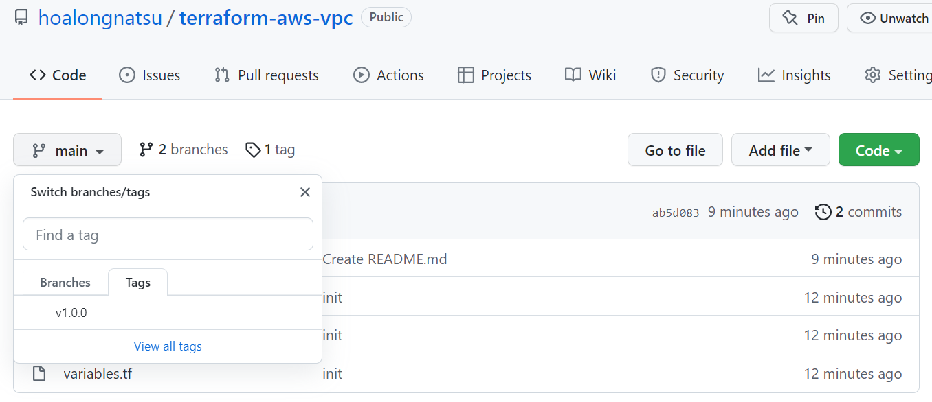932x402 pixels.
Task: Expand the Add file dropdown
Action: (x=780, y=150)
